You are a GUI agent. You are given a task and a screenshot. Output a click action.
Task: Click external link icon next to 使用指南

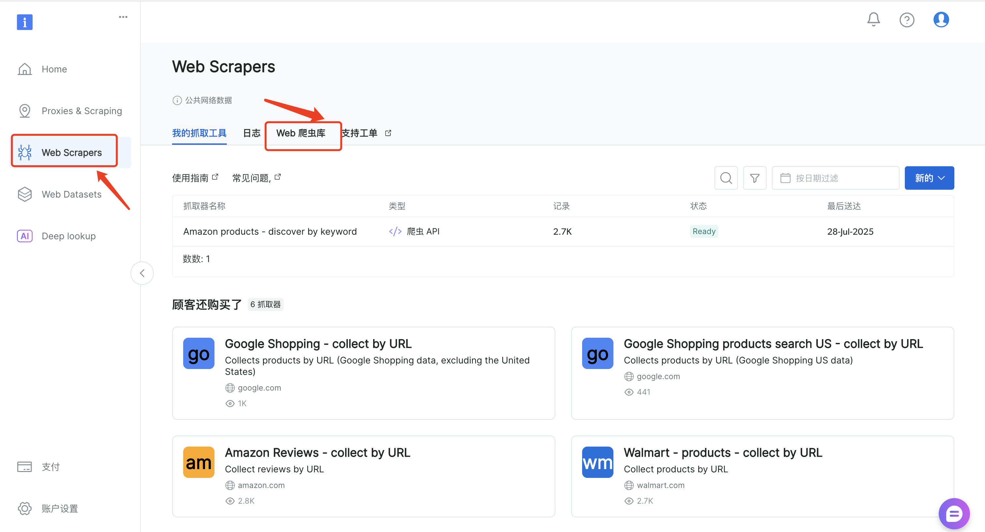click(215, 177)
